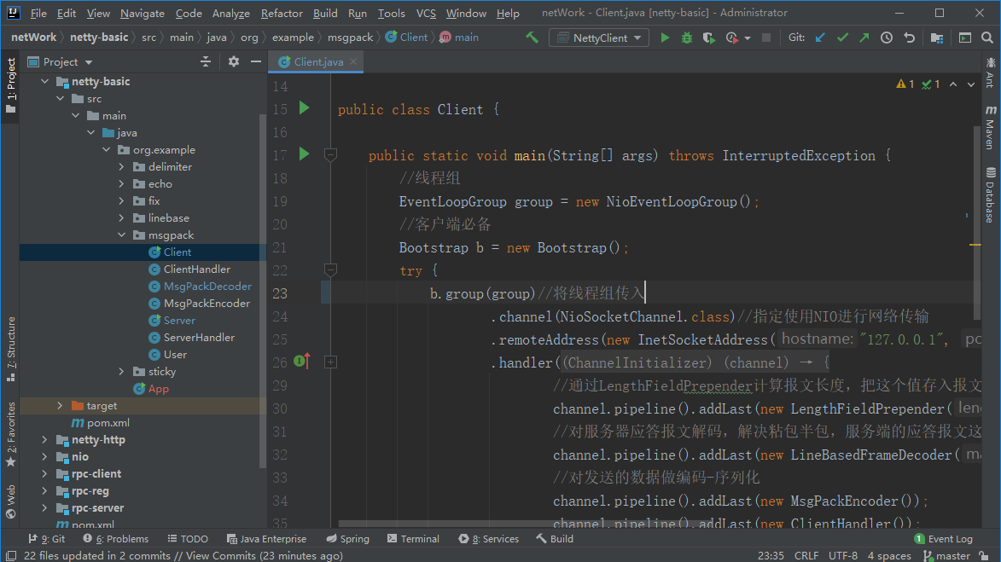Open NettyClient run configuration dropdown
Screen dimensions: 1001x562
pos(599,38)
